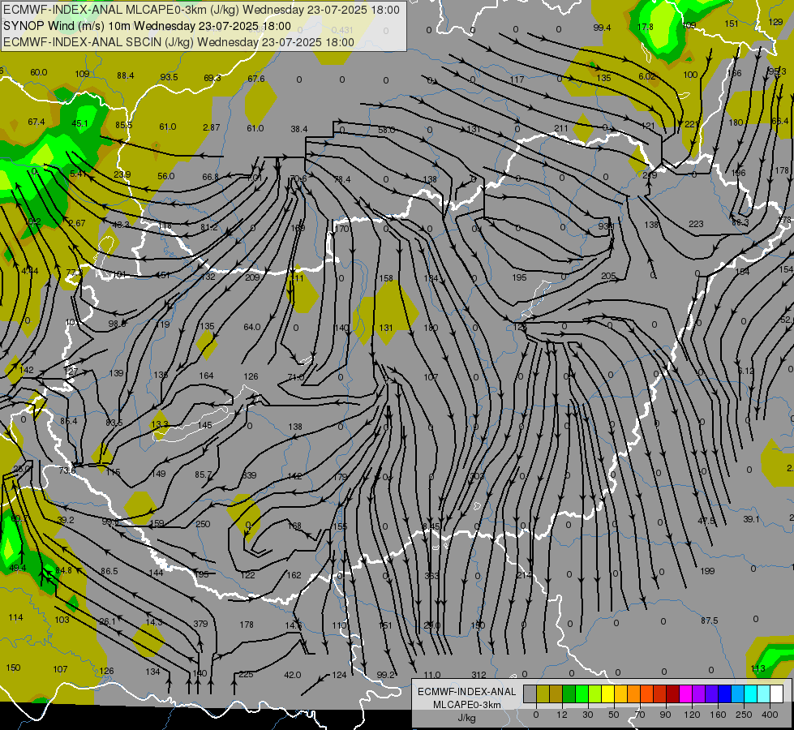
Task: Click the map value 205
Action: pos(608,276)
